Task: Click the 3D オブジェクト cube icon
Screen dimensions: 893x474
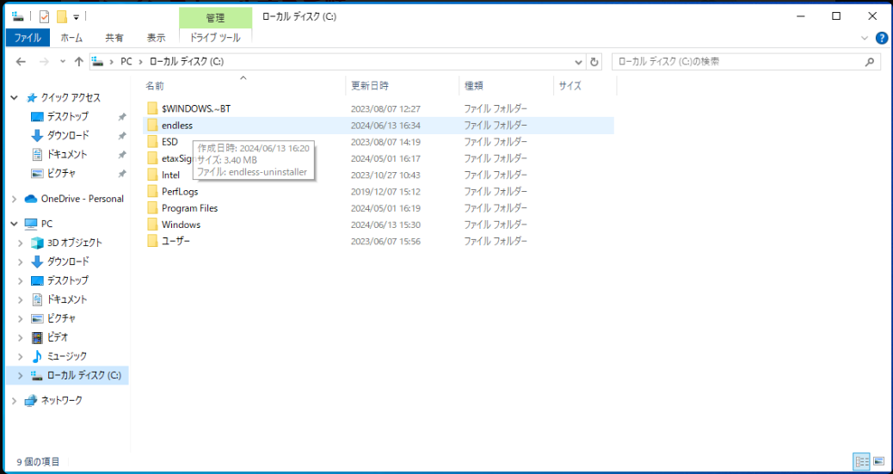Action: point(37,243)
